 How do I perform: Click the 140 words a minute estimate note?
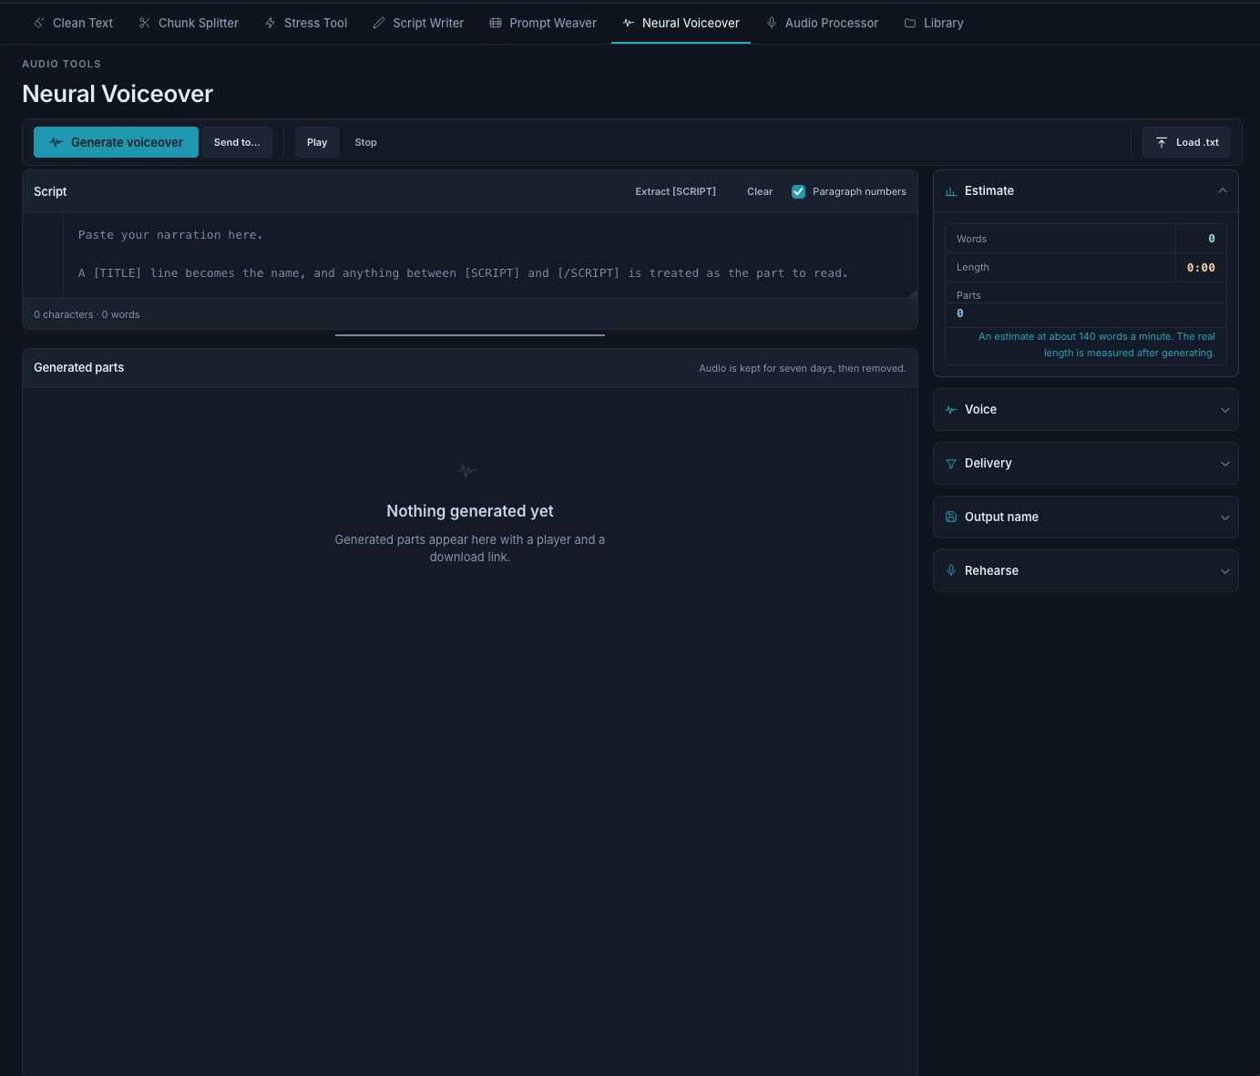point(1096,344)
